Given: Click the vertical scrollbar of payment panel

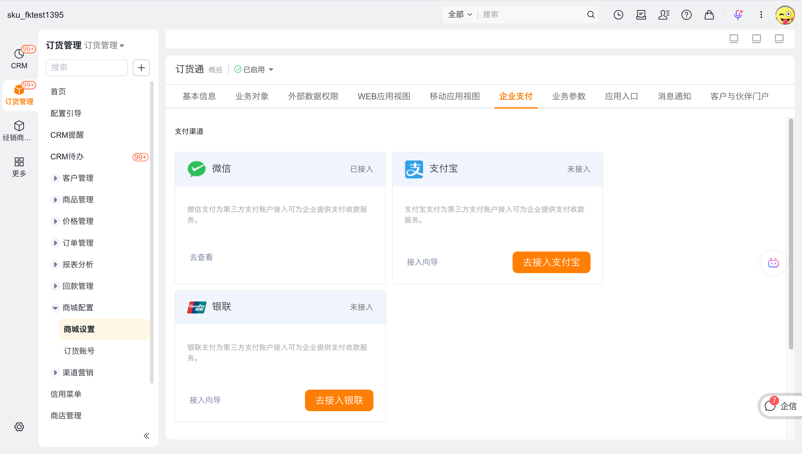Looking at the screenshot, I should [791, 234].
